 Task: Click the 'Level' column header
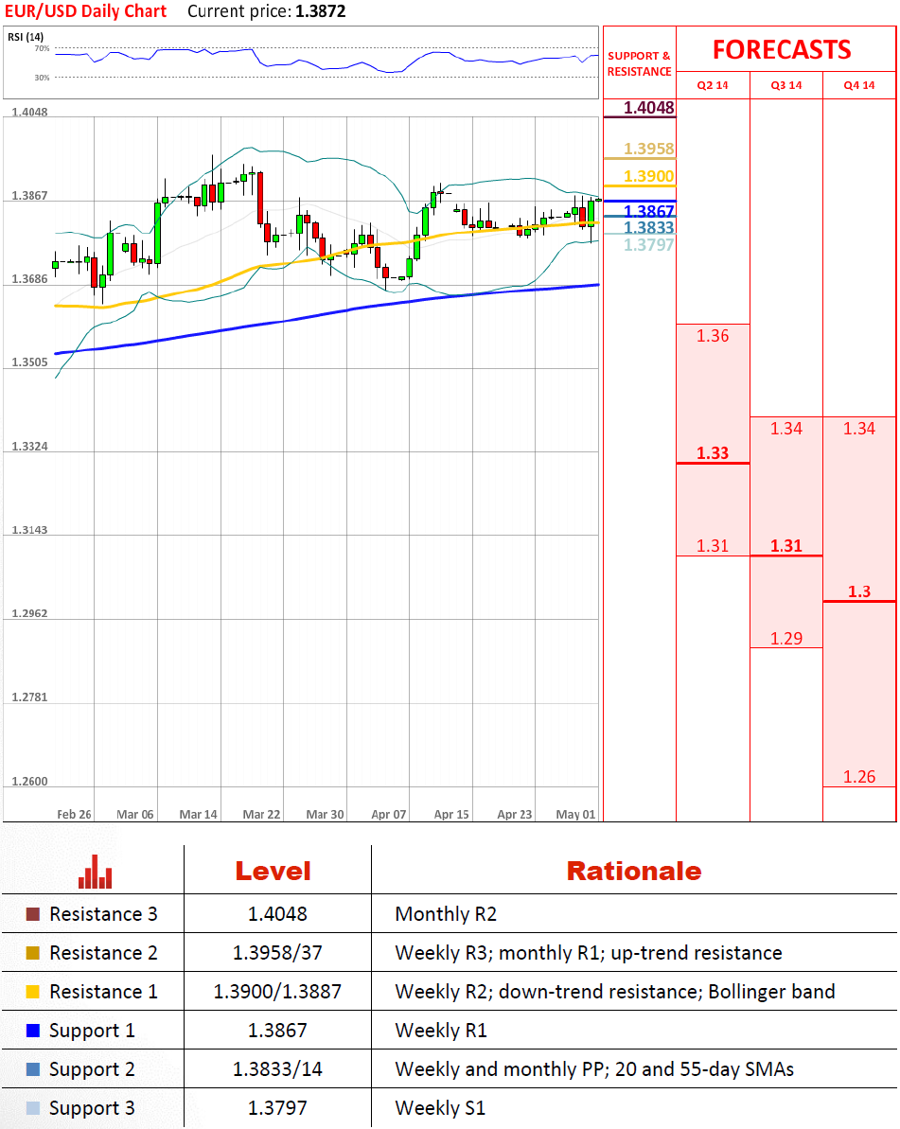[x=273, y=872]
